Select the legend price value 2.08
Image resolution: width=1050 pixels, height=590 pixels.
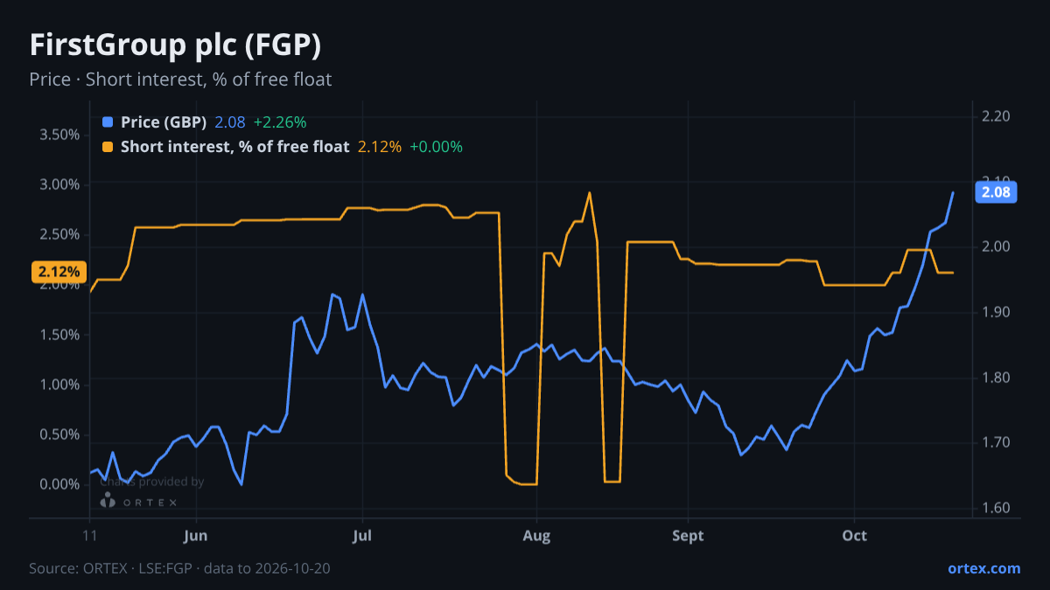click(x=230, y=122)
